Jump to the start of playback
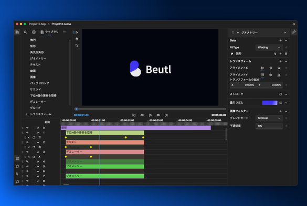 click(x=134, y=115)
